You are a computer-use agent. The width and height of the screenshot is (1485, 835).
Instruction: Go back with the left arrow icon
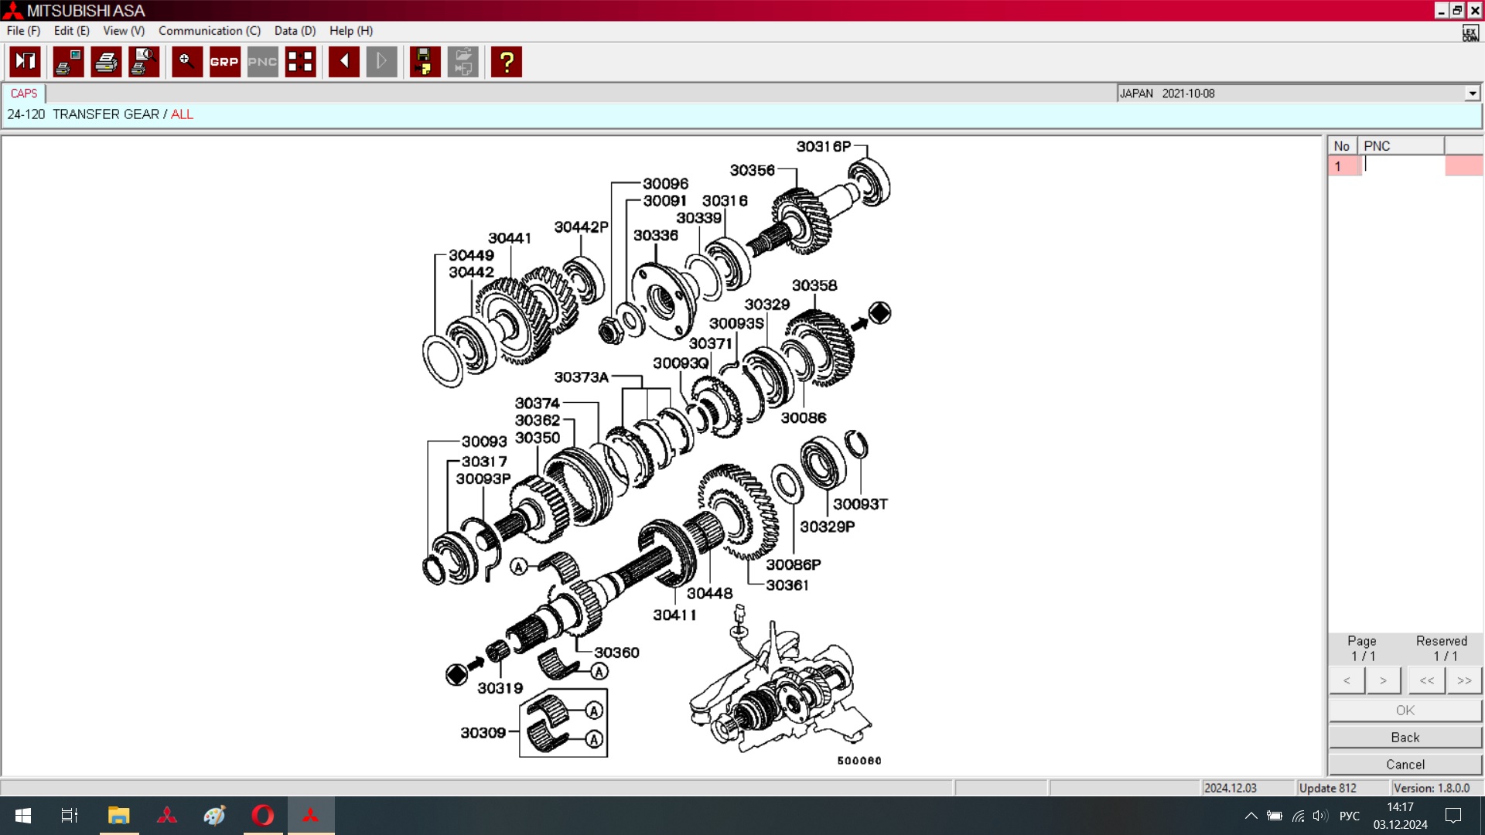343,62
